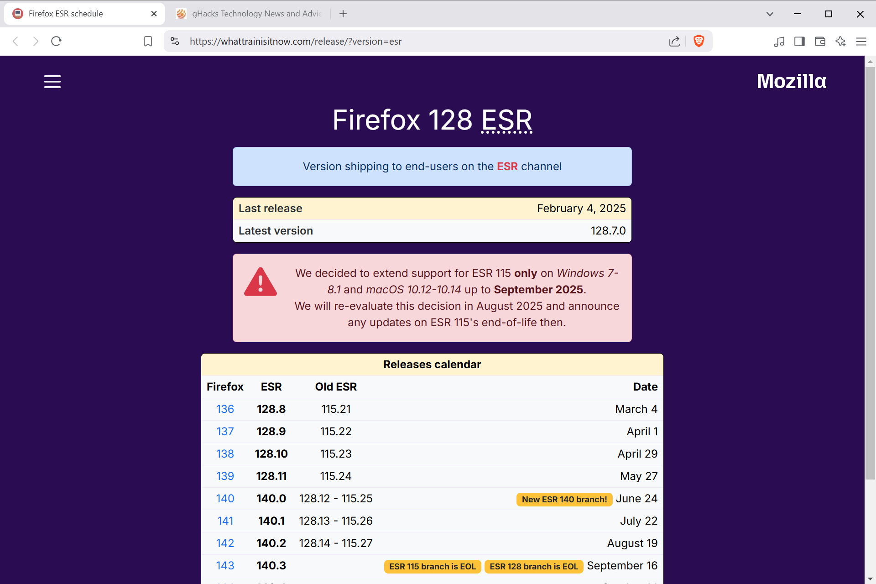Launch the Leo AI assistant icon
The height and width of the screenshot is (584, 876).
click(841, 41)
